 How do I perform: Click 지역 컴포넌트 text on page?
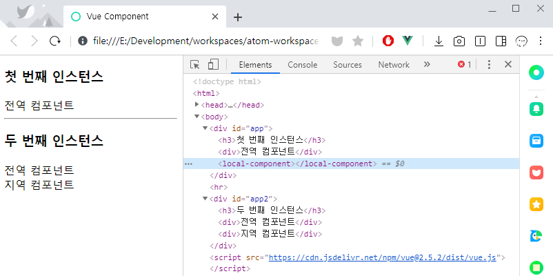click(x=39, y=184)
